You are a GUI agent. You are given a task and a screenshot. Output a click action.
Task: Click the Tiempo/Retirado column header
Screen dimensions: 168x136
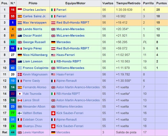point(128,3)
